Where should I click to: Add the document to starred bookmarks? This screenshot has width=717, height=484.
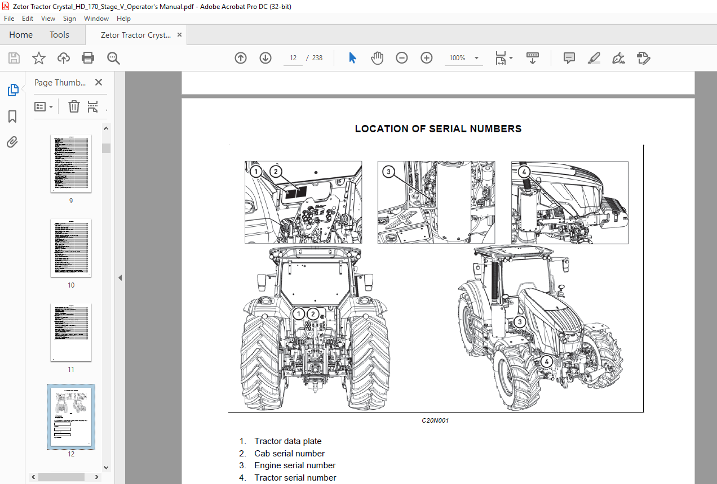tap(39, 58)
